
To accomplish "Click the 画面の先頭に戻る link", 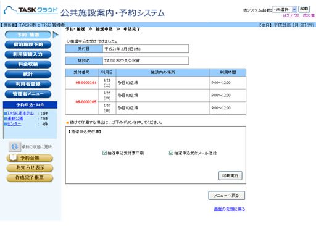I will click(x=230, y=209).
